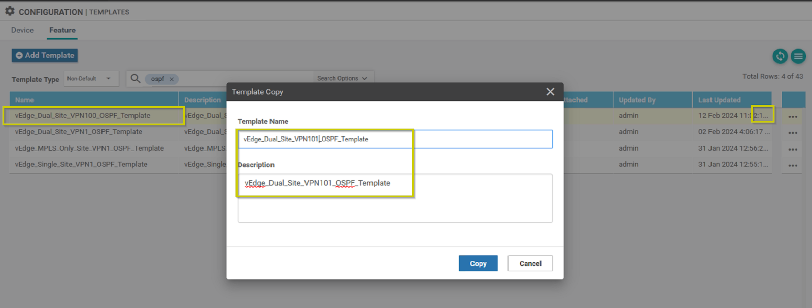Expand the Search Options dropdown
The width and height of the screenshot is (812, 308).
pyautogui.click(x=342, y=78)
